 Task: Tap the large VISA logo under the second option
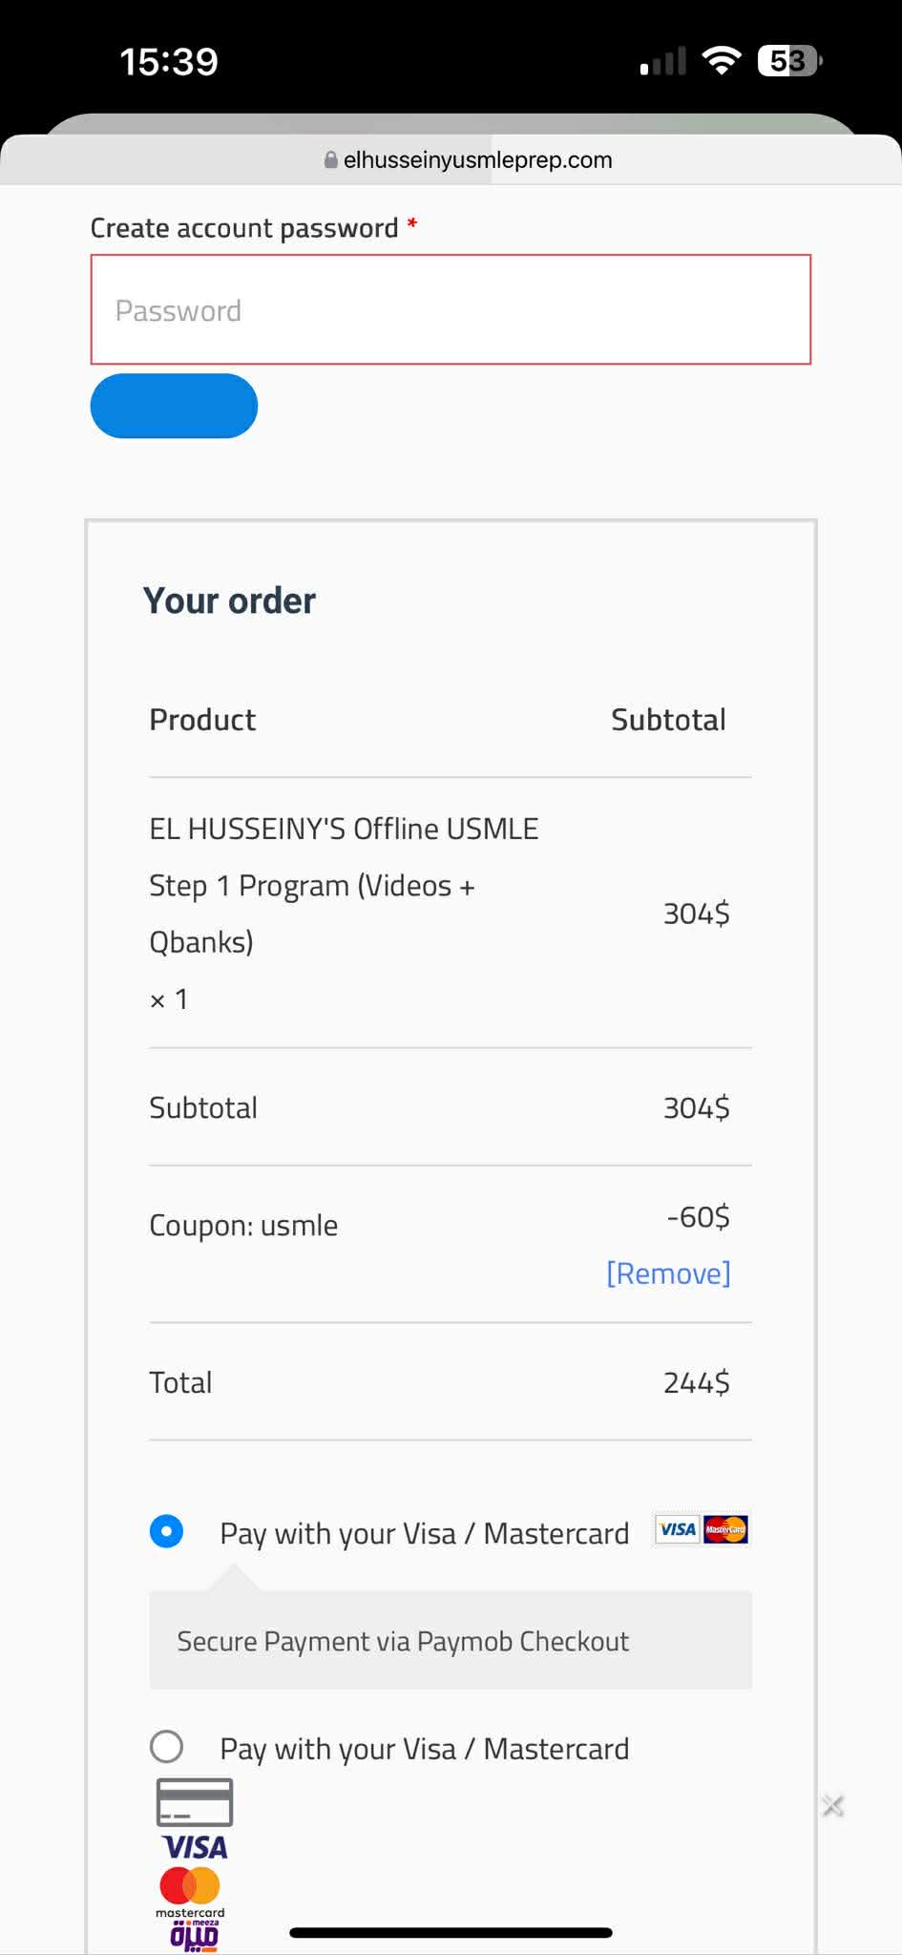coord(194,1848)
